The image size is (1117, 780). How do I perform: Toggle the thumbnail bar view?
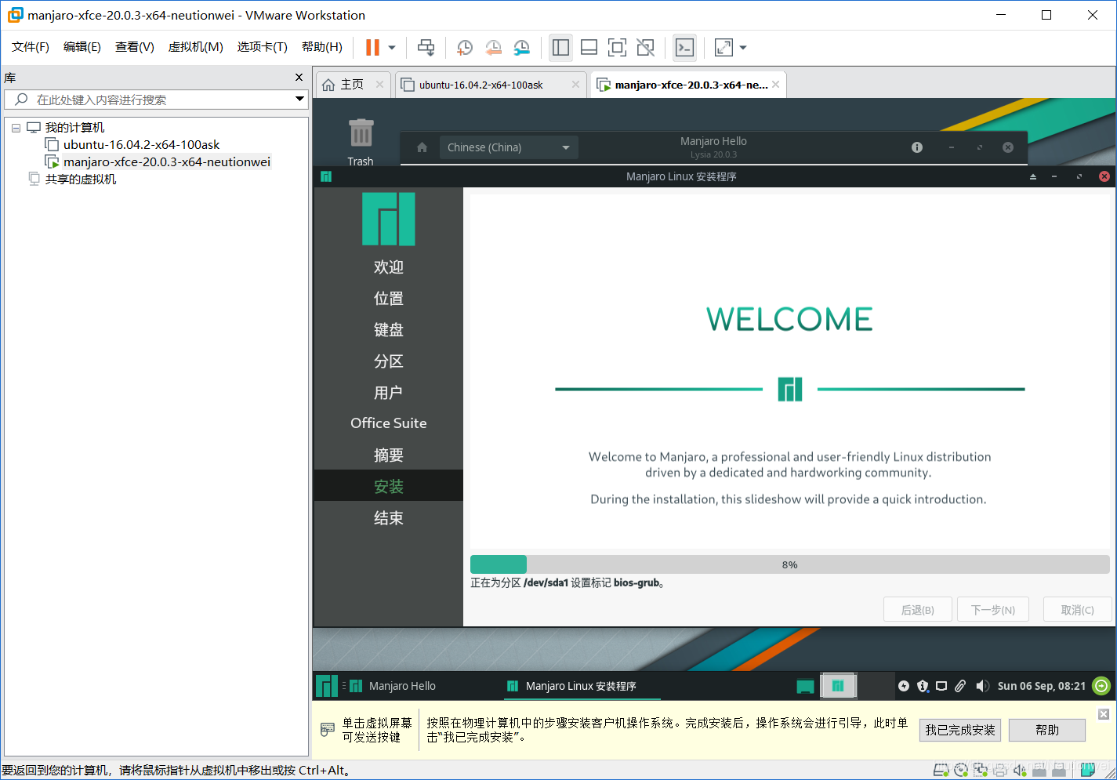click(589, 48)
